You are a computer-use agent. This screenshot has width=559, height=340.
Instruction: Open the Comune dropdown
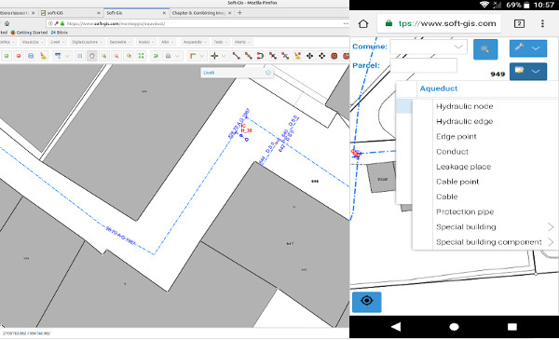coord(429,47)
